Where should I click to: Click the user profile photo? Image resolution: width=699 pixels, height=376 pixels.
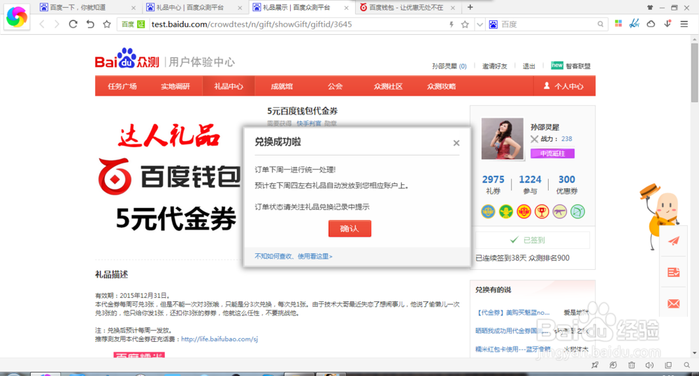tap(502, 138)
